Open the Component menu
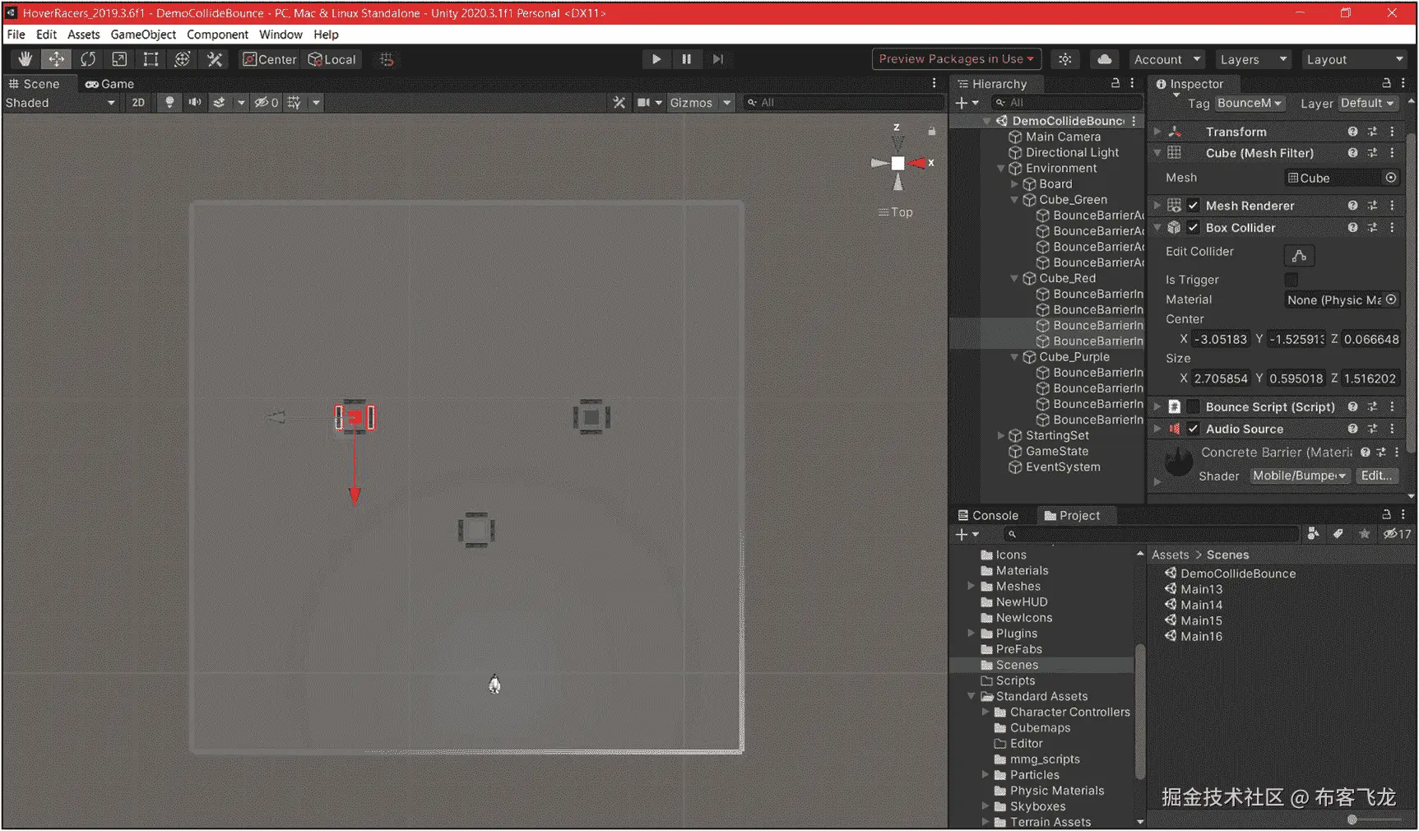Image resolution: width=1419 pixels, height=831 pixels. tap(217, 35)
